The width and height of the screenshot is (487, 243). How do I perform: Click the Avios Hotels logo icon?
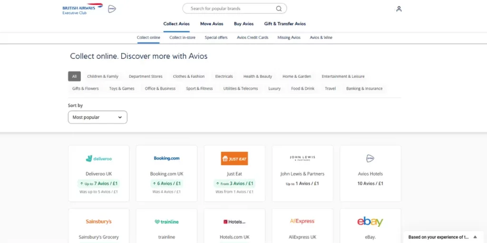[370, 159]
